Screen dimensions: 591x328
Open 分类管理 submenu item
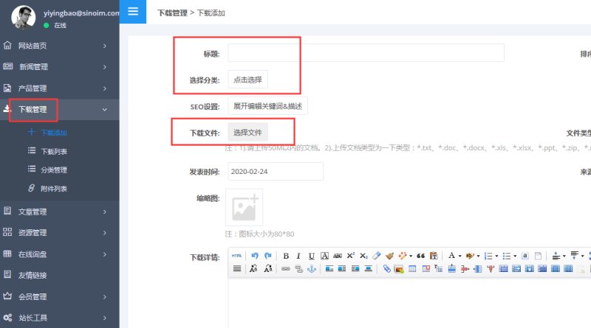[54, 170]
